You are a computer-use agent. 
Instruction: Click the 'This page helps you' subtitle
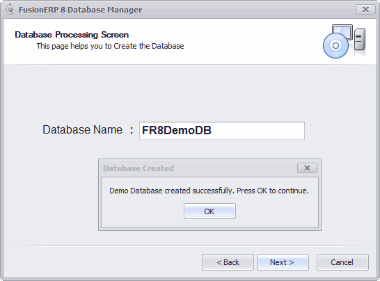pyautogui.click(x=110, y=46)
